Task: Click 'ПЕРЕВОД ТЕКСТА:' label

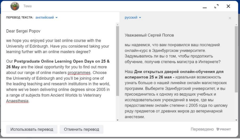Action: [x=19, y=17]
